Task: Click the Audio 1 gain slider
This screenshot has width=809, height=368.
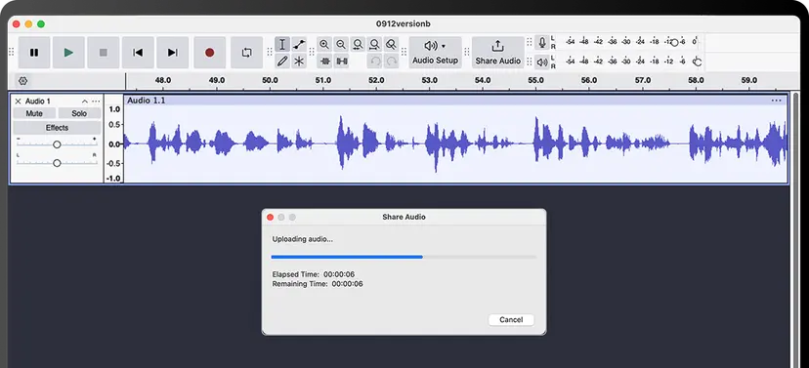Action: pyautogui.click(x=57, y=144)
